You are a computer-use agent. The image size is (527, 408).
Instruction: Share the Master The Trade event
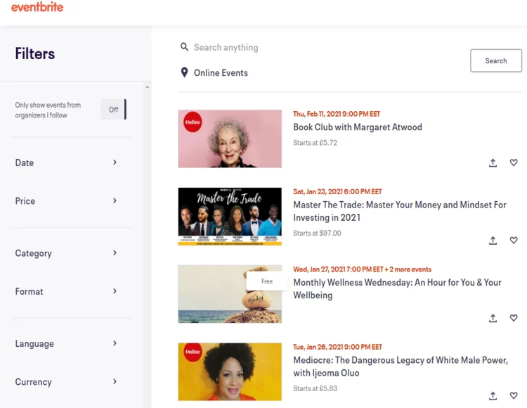493,241
